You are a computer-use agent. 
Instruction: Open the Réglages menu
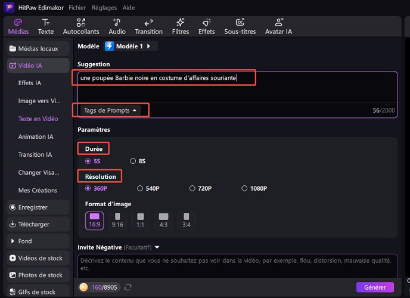pyautogui.click(x=104, y=8)
